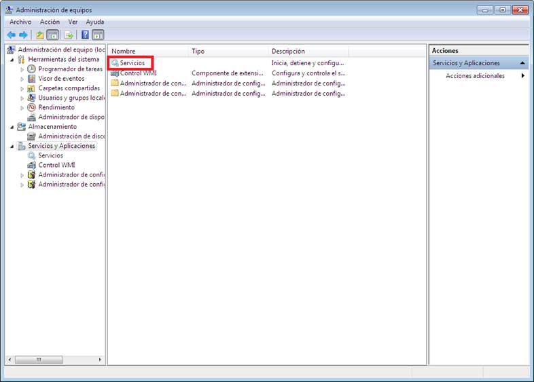Expand the Usuarios y grupos locales node
The width and height of the screenshot is (534, 382).
click(x=22, y=98)
